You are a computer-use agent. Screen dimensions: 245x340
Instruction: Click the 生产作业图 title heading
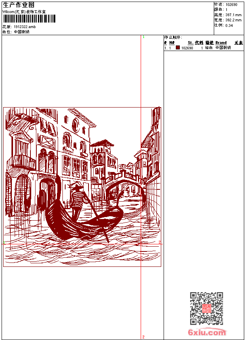tap(19, 5)
